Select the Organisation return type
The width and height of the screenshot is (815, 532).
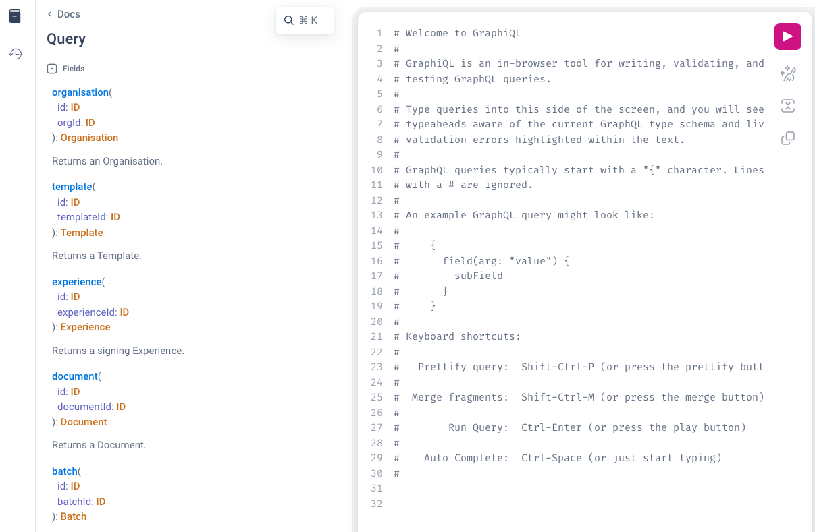[89, 137]
